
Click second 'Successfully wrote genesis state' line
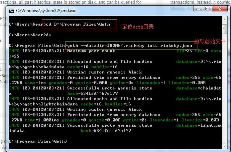coord(110,125)
